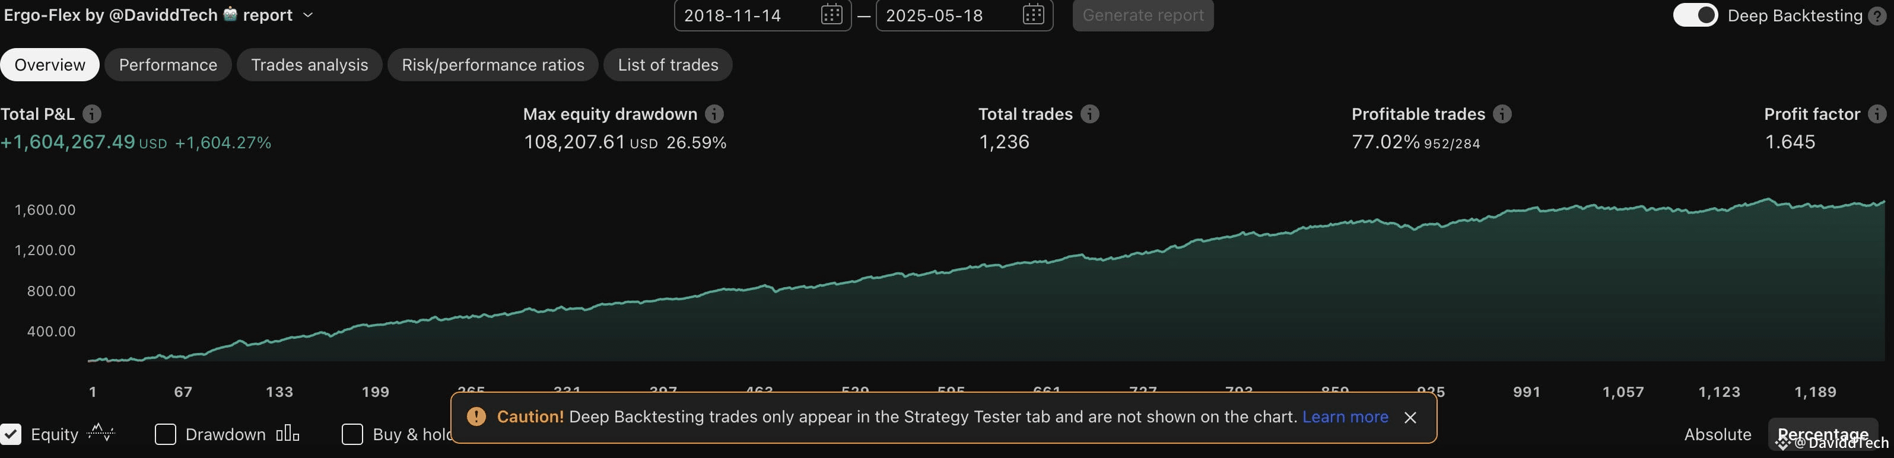The height and width of the screenshot is (458, 1894).
Task: Click the Total trades info icon
Action: (x=1089, y=114)
